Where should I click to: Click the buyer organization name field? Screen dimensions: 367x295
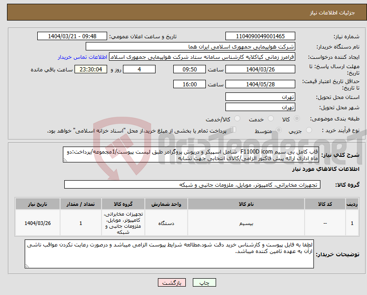[190, 46]
